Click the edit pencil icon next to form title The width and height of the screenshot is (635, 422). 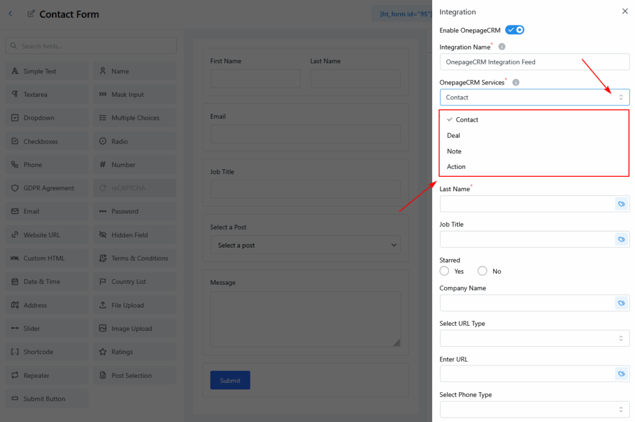point(31,14)
